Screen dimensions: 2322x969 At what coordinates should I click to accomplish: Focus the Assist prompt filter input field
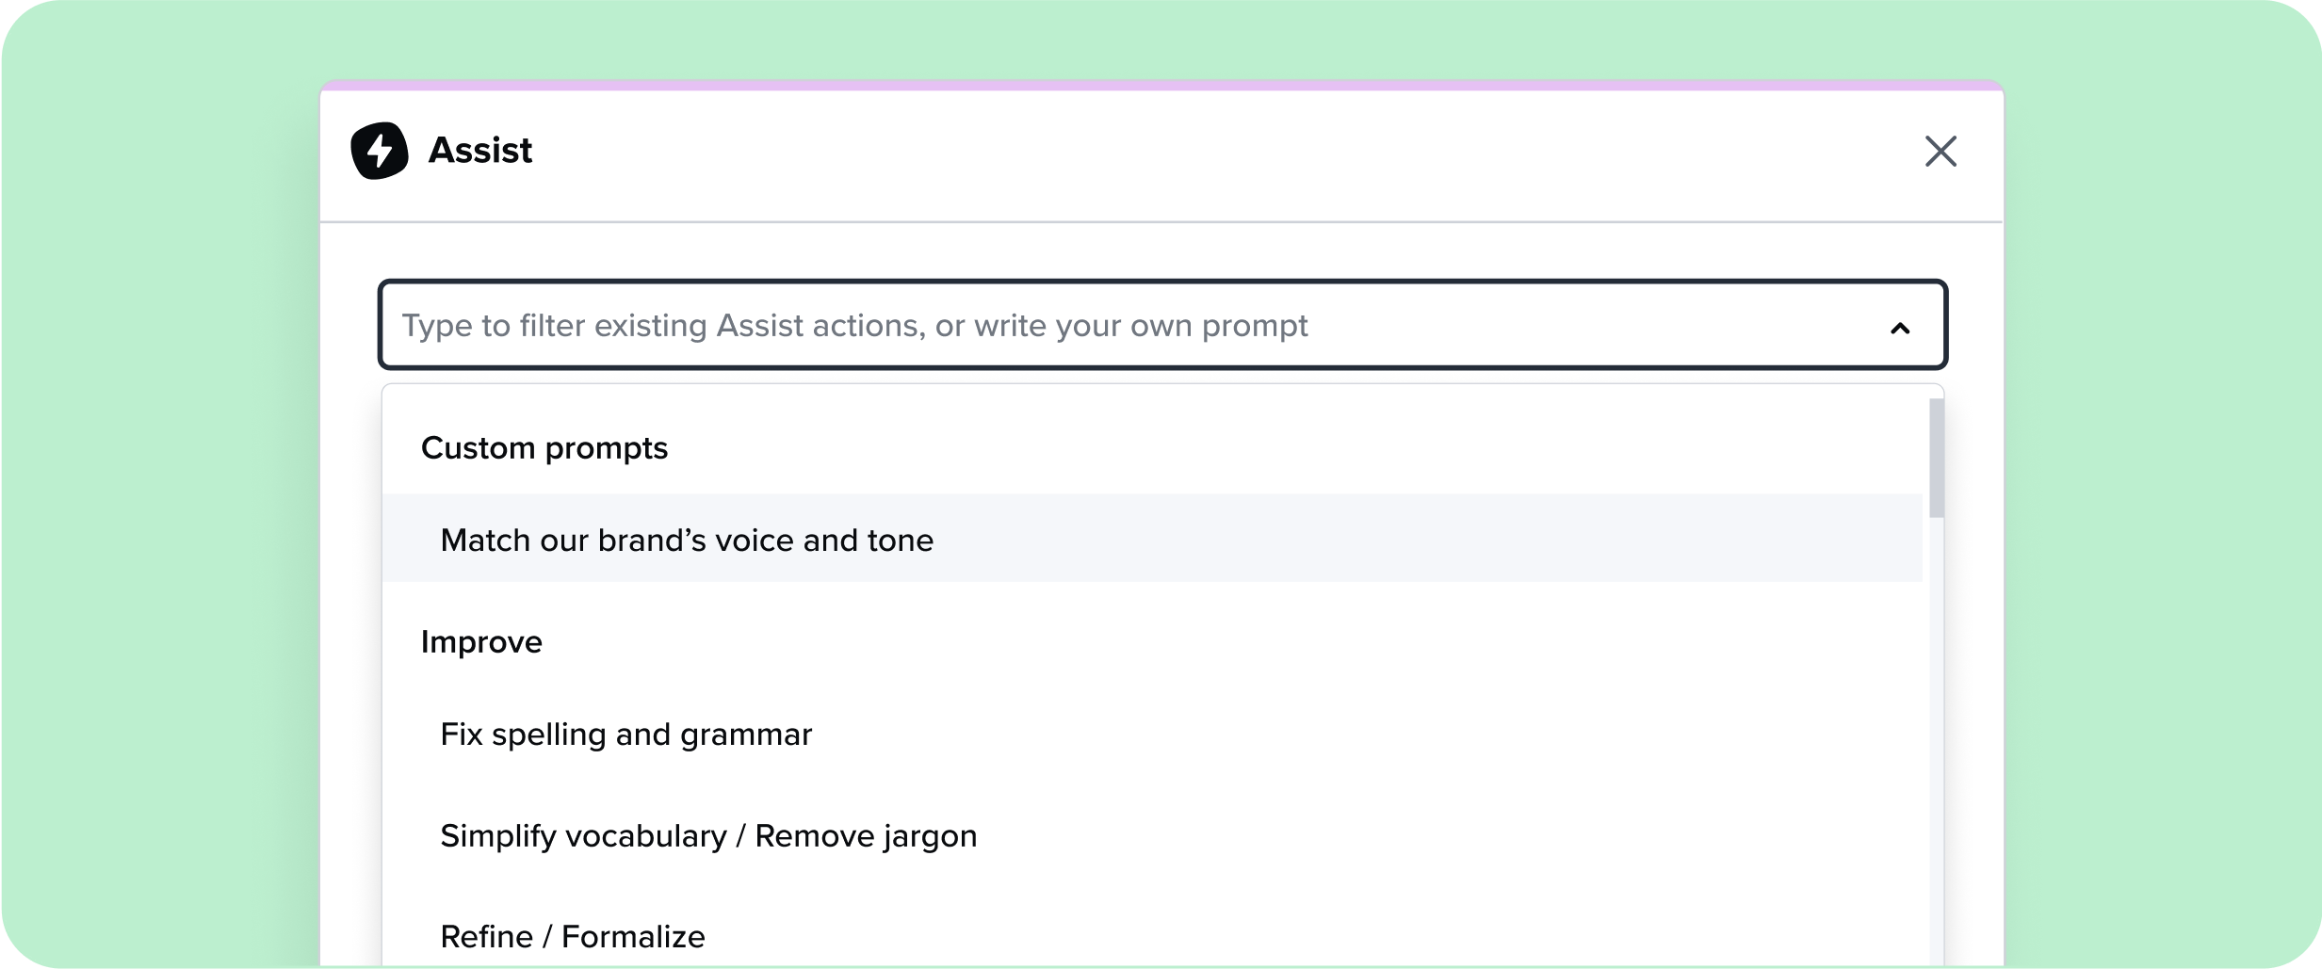point(1130,325)
